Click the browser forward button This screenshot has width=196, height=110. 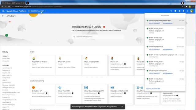tap(6, 7)
